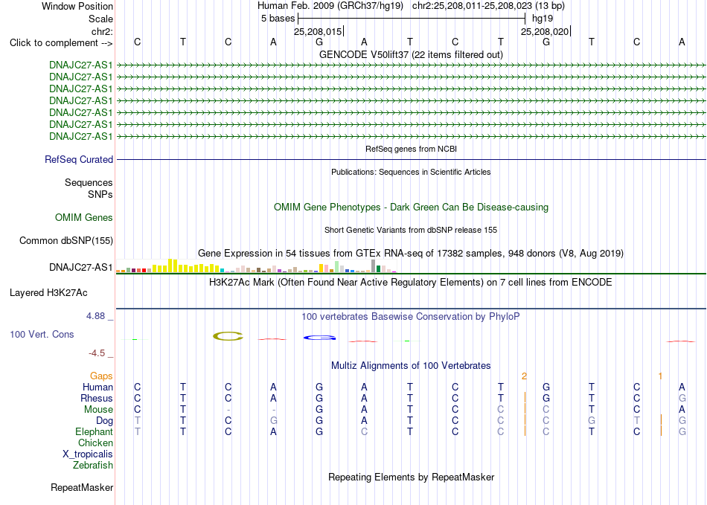Screen dimensions: 707x505
Task: Click the last DNAJC27-AS1 GENCODE transcript label
Action: tap(80, 137)
